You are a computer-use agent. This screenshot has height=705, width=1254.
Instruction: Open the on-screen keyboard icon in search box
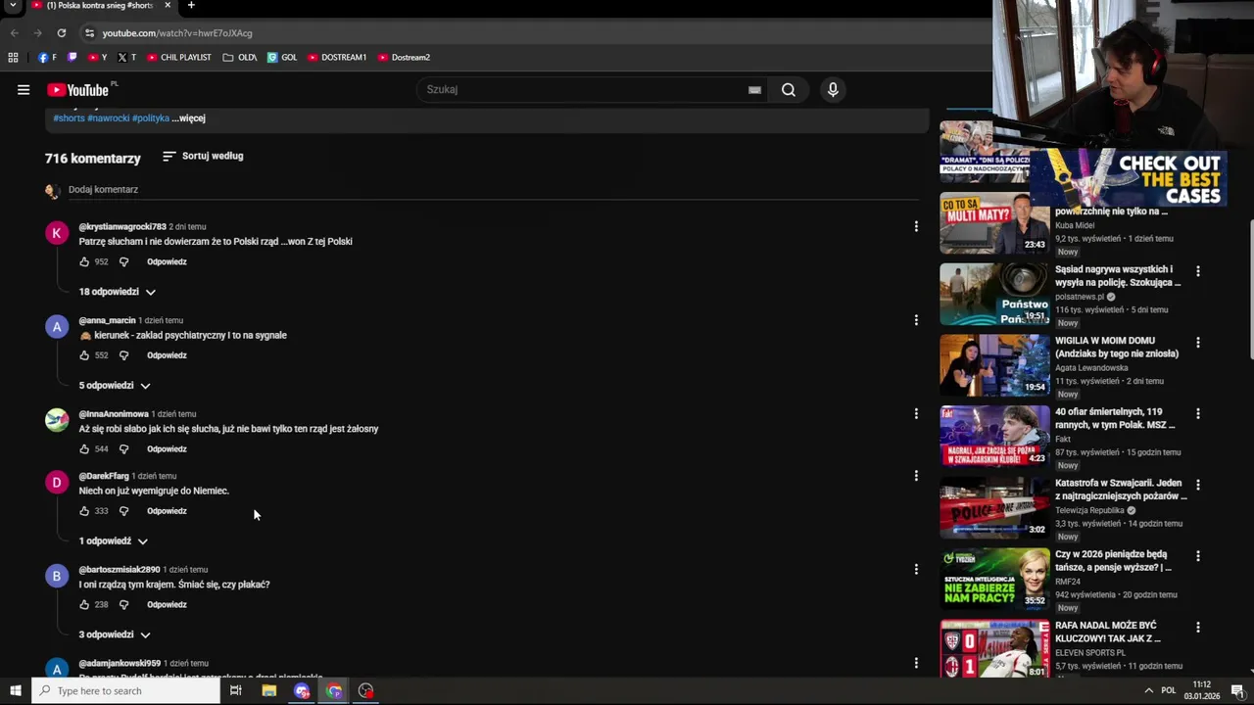[x=754, y=90]
